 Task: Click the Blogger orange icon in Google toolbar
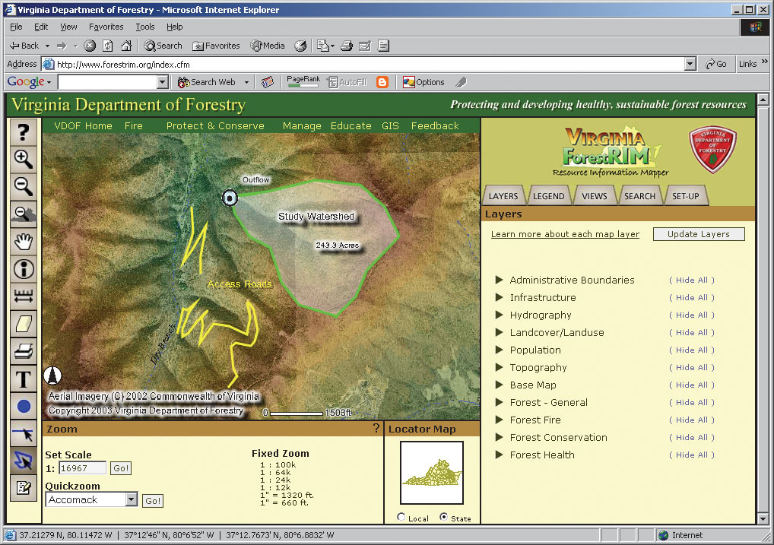(382, 82)
